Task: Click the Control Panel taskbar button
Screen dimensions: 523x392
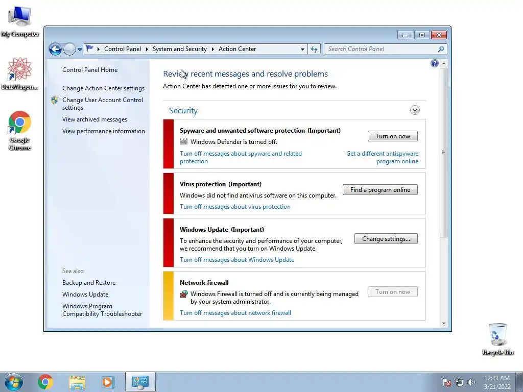Action: (x=140, y=382)
